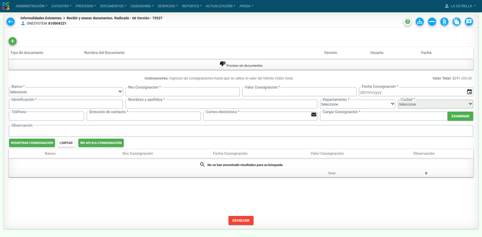The image size is (482, 237).
Task: Open the CIUDADANÍA menu
Action: coord(142,6)
